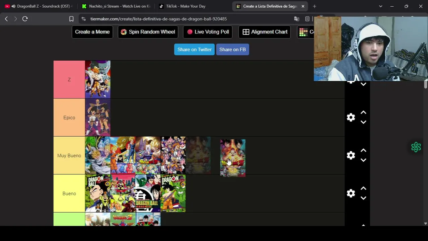Open the Alignment Chart button
The image size is (428, 241).
pos(265,32)
